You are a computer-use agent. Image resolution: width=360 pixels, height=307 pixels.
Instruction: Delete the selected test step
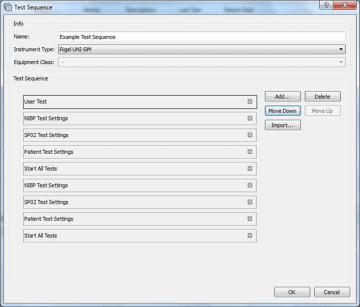pos(323,97)
